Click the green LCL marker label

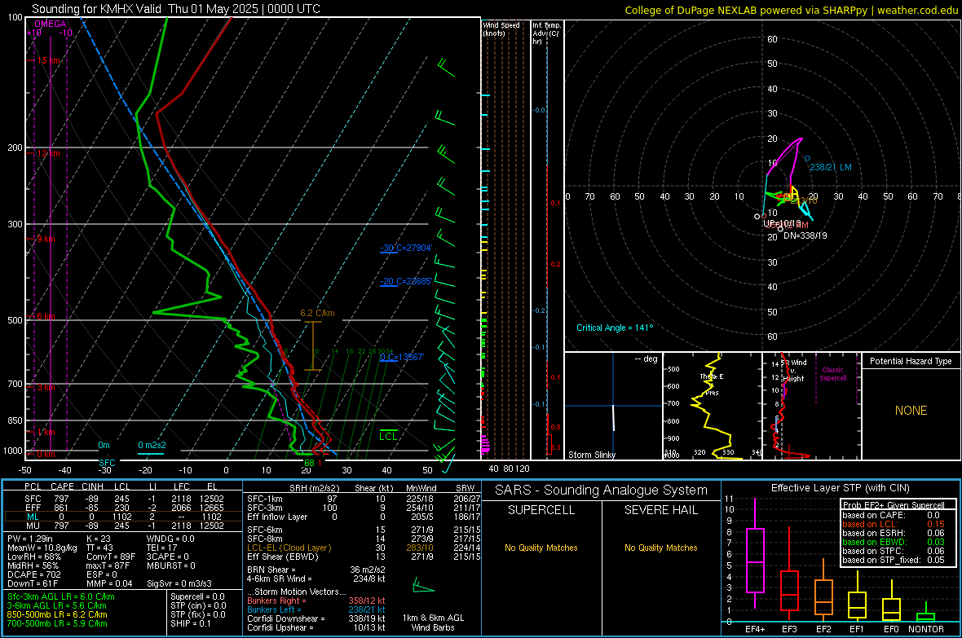pos(388,436)
